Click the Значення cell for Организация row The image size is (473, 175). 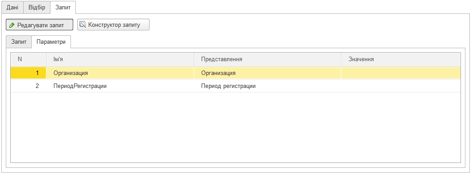click(x=401, y=73)
